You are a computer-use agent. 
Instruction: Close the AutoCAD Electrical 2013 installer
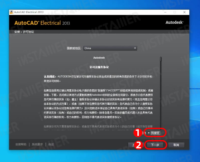pyautogui.click(x=185, y=12)
